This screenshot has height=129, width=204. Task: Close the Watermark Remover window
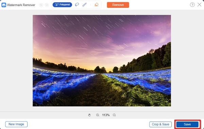199,5
